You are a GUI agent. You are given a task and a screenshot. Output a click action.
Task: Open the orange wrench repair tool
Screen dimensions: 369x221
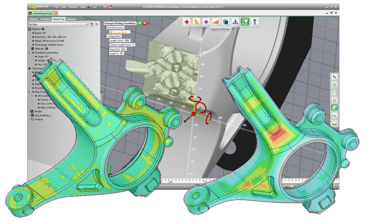(x=196, y=22)
